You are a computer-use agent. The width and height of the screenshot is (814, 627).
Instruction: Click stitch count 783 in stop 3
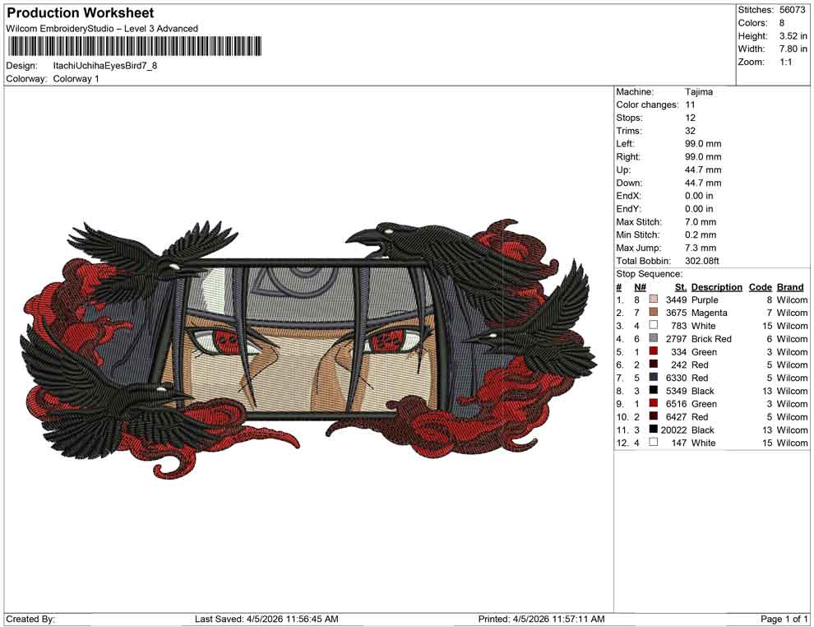(x=679, y=326)
